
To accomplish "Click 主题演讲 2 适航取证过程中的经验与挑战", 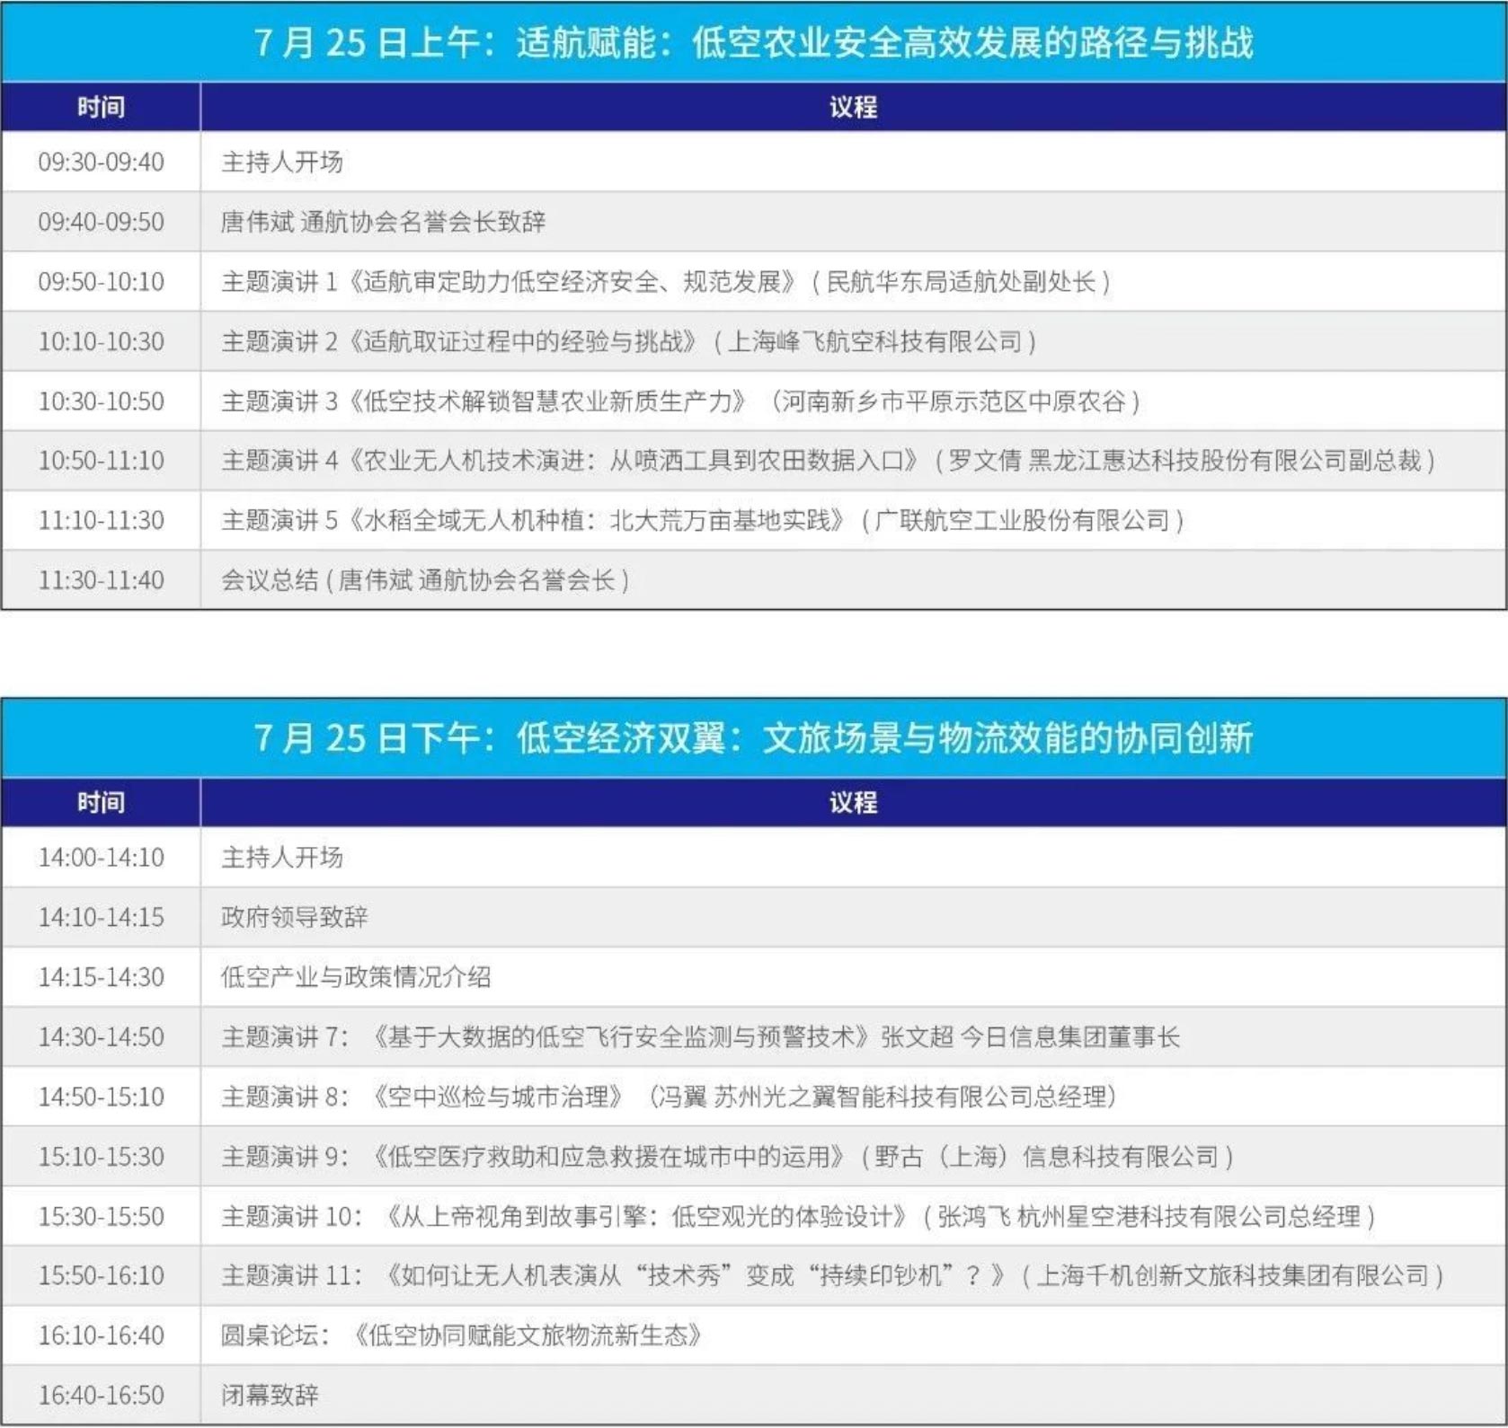I will 628,341.
